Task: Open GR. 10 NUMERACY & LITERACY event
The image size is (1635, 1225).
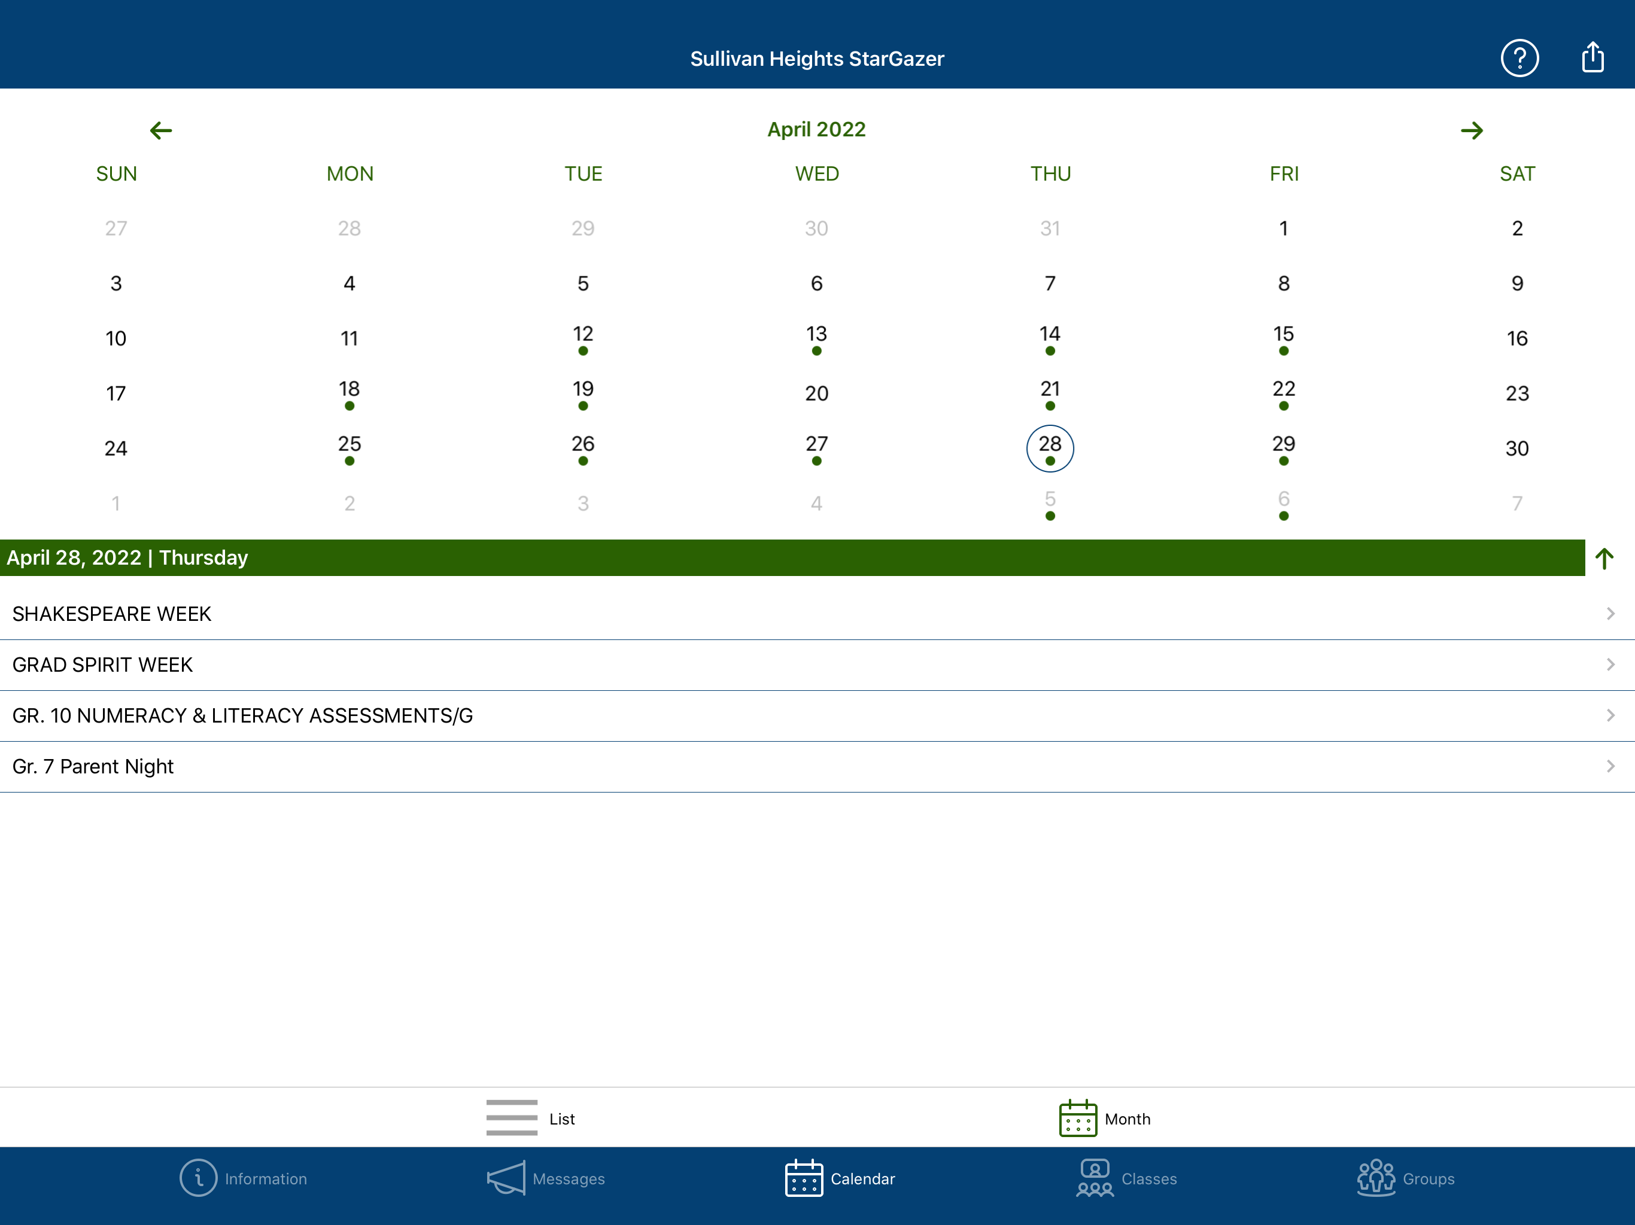Action: click(x=242, y=715)
